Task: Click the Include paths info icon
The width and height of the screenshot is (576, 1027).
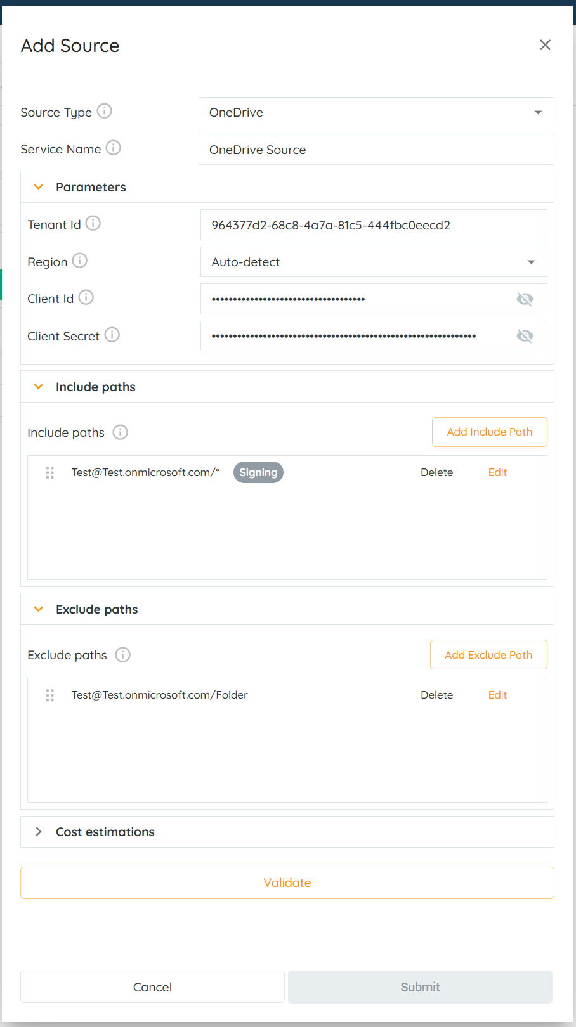Action: [120, 432]
